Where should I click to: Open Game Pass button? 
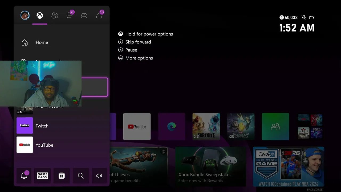coord(42,175)
